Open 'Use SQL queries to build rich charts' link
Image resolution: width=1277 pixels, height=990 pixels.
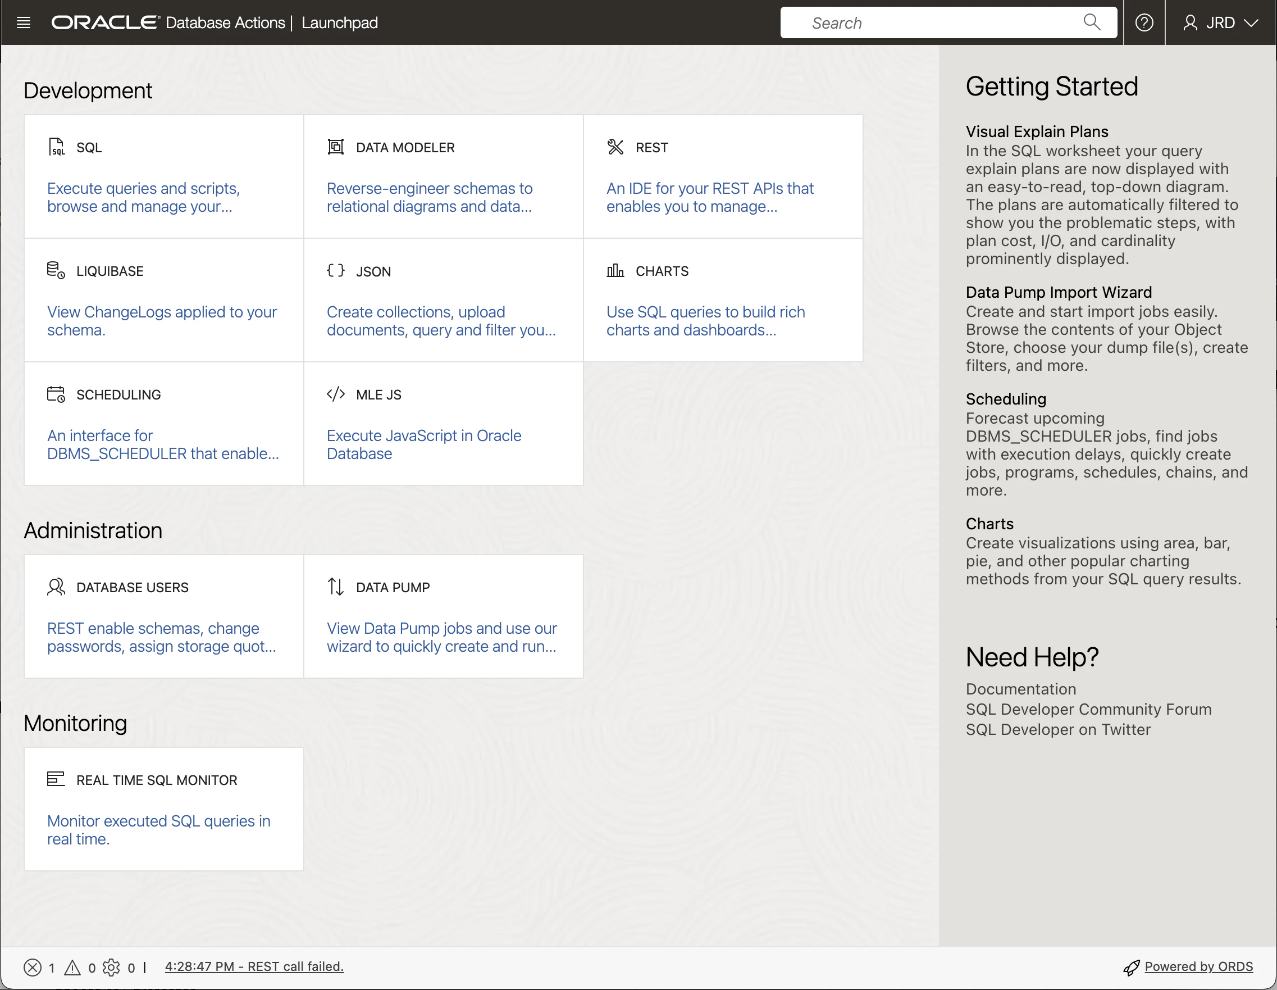pyautogui.click(x=706, y=321)
